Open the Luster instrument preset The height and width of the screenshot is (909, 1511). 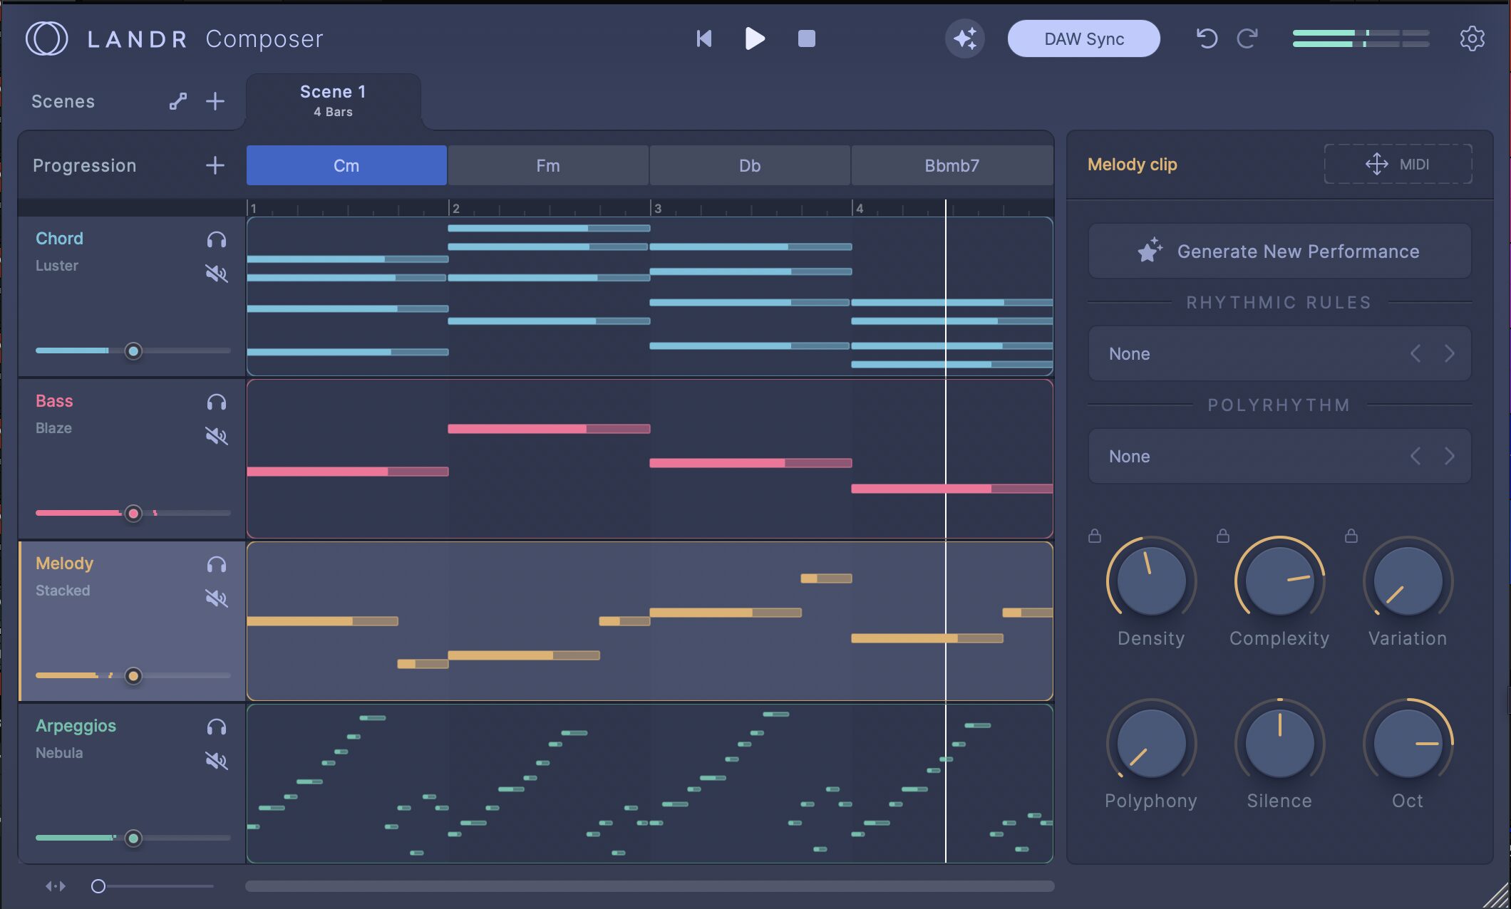(57, 266)
